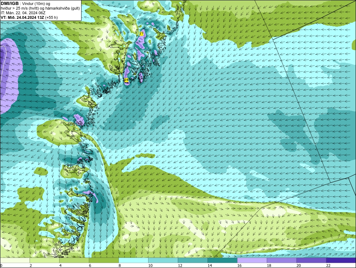Select the 12–14 m/s teal legend swatch
This screenshot has width=356, height=268.
(x=193, y=260)
